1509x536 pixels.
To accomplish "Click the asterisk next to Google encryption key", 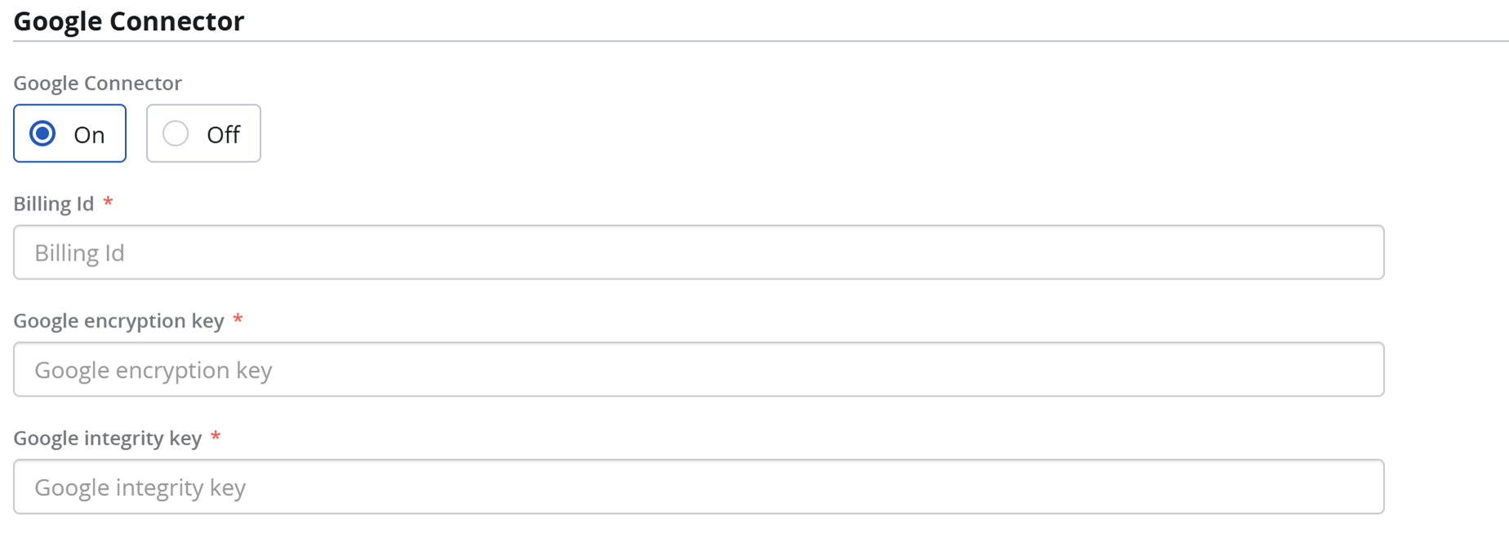I will (238, 319).
